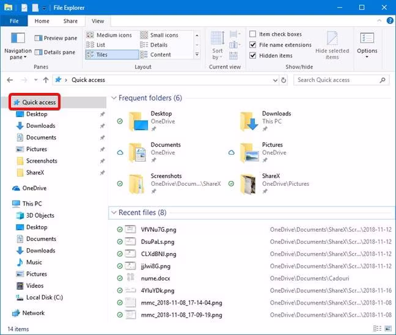This screenshot has height=335, width=396.
Task: Select Tiles layout
Action: coord(112,54)
